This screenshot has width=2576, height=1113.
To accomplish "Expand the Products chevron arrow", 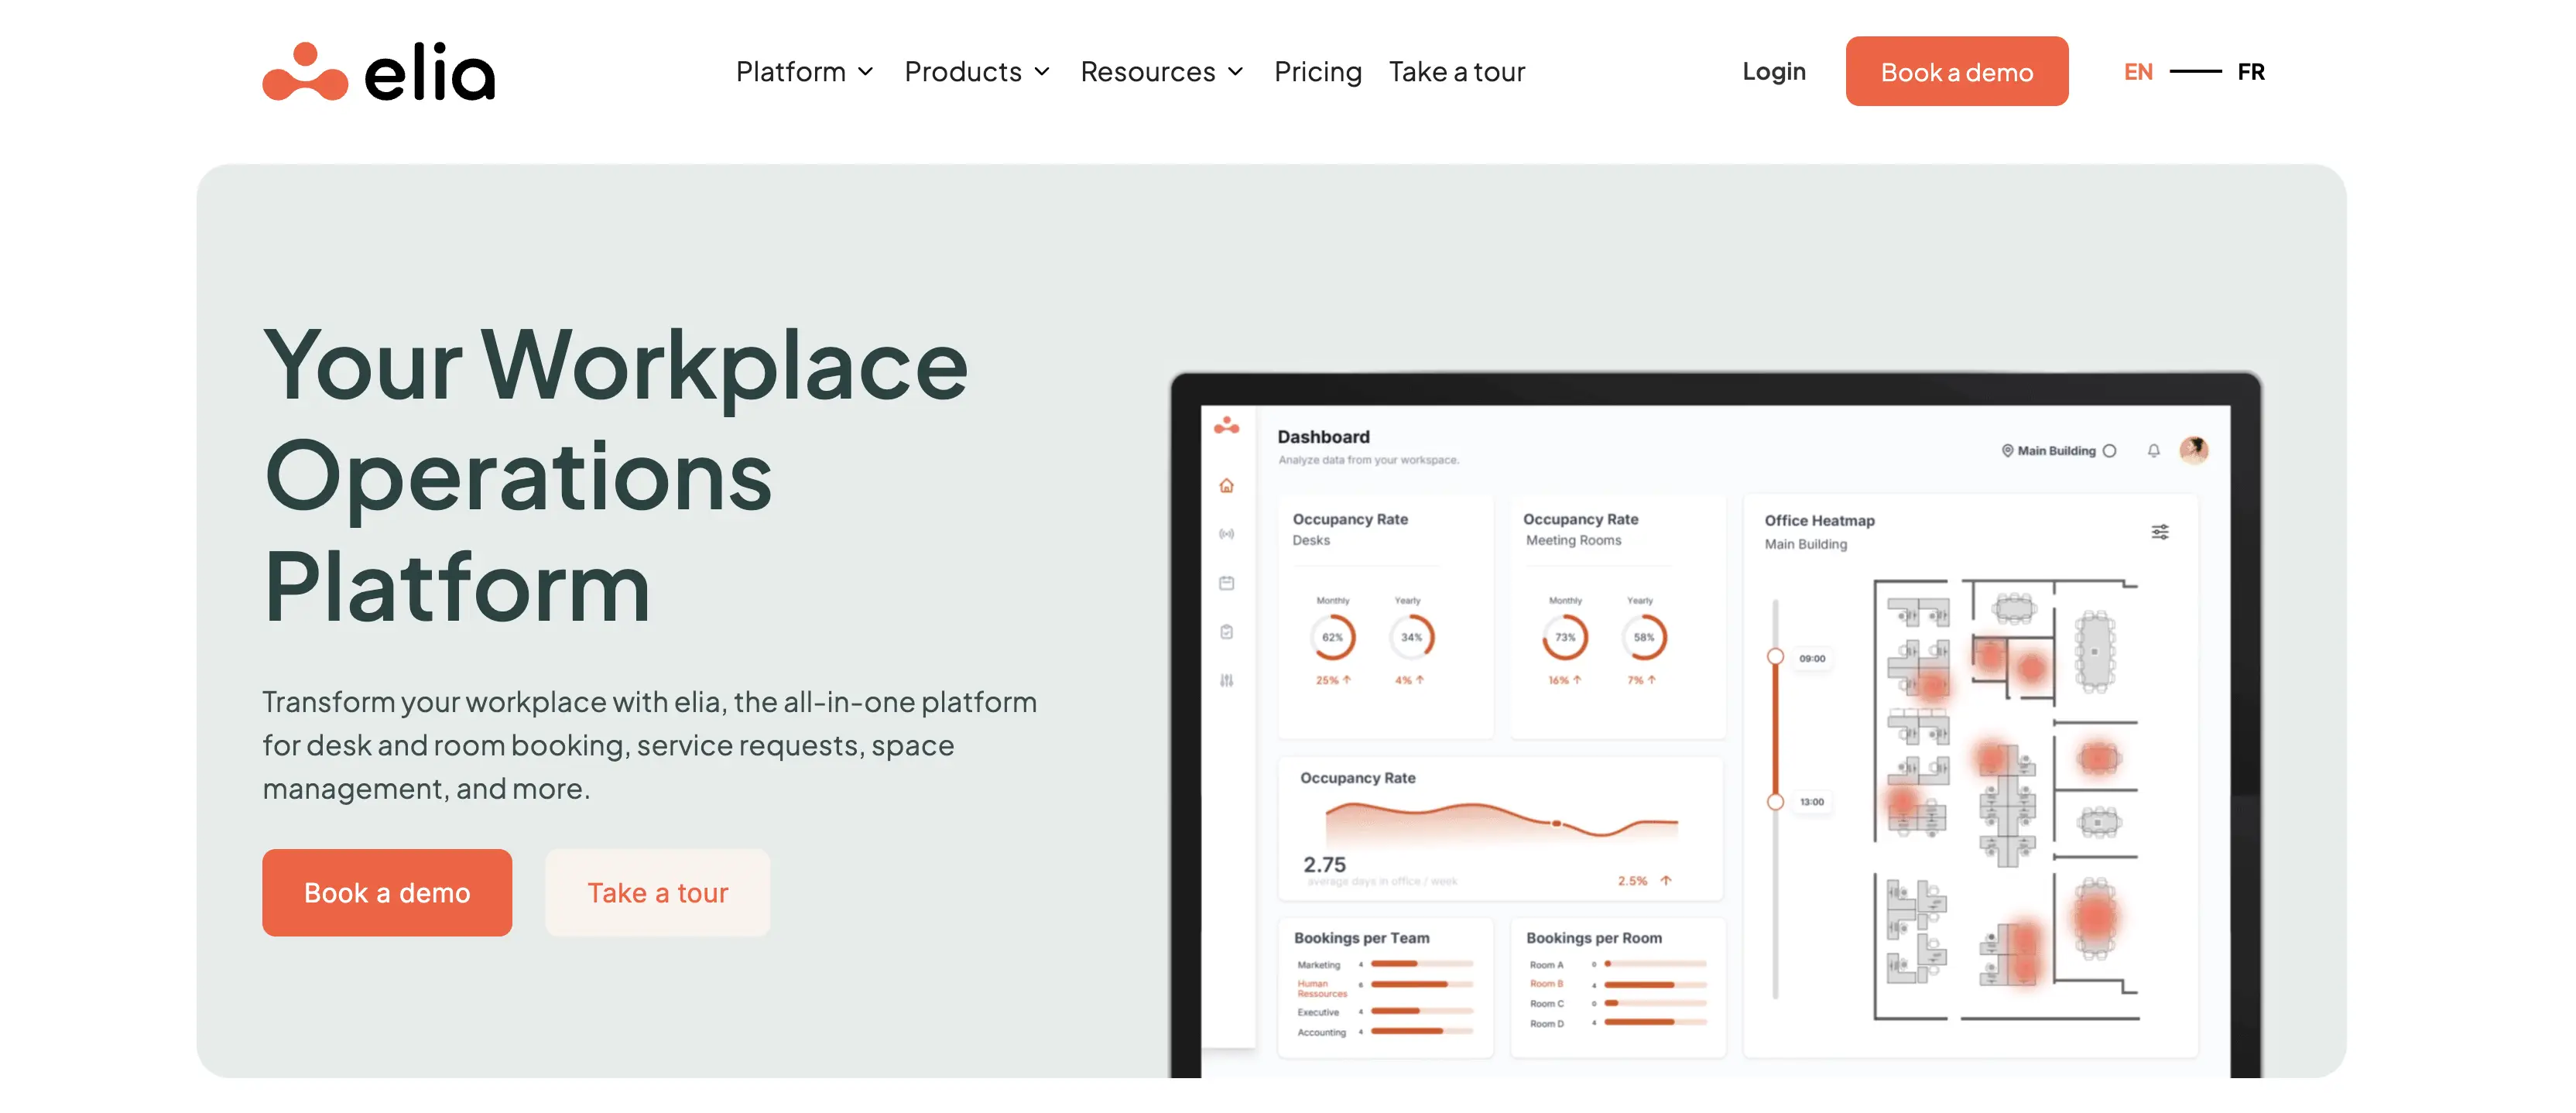I will (1042, 72).
